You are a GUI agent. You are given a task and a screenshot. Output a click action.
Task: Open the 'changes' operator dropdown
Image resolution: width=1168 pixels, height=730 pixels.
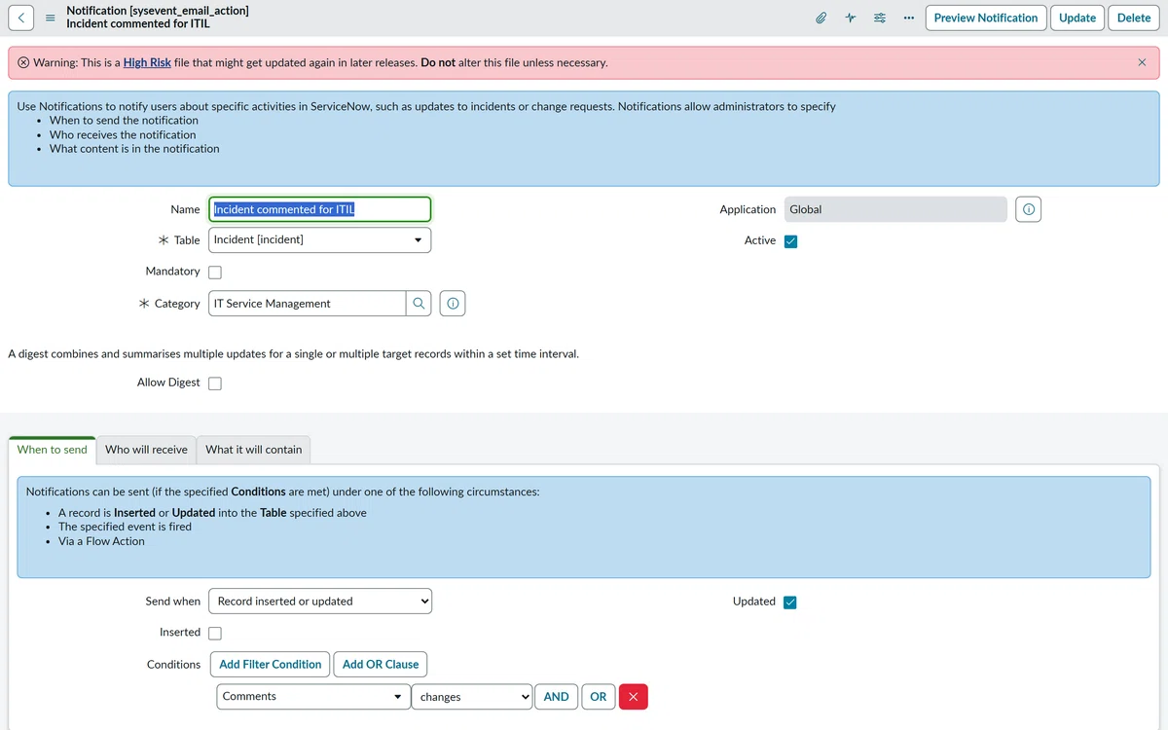click(473, 697)
